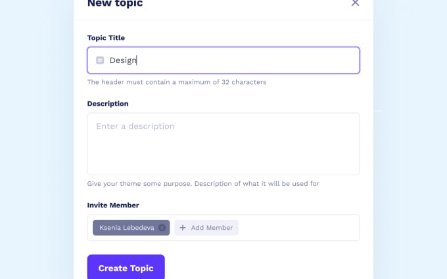Remove Ksenia Lebedeva from invited members
Viewport: 447px width, 279px height.
(162, 228)
